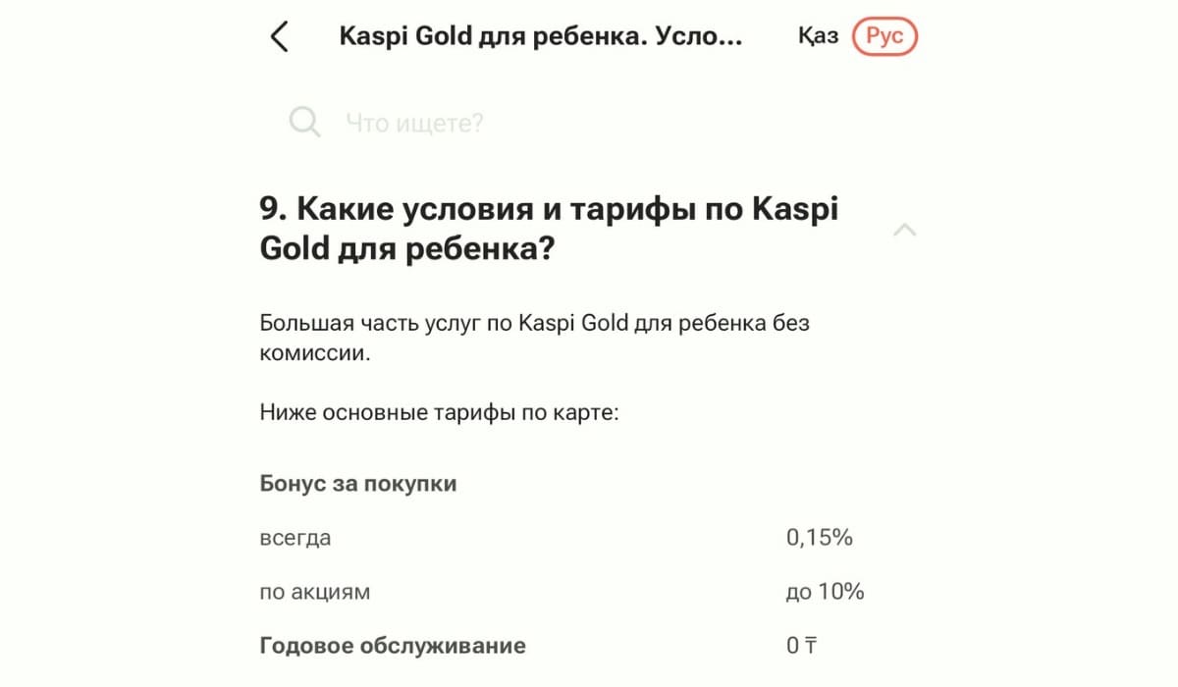Click the "0 ₸" annual service value
Image resolution: width=1178 pixels, height=687 pixels.
pyautogui.click(x=802, y=646)
